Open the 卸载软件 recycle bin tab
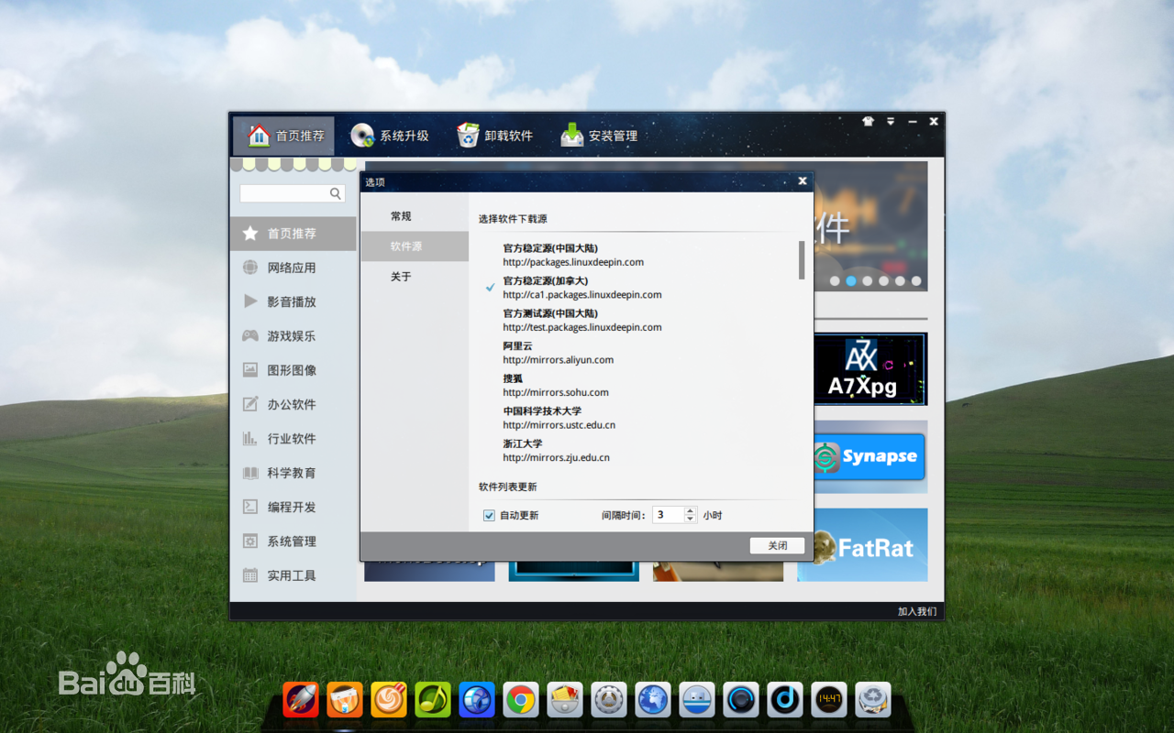 (494, 136)
